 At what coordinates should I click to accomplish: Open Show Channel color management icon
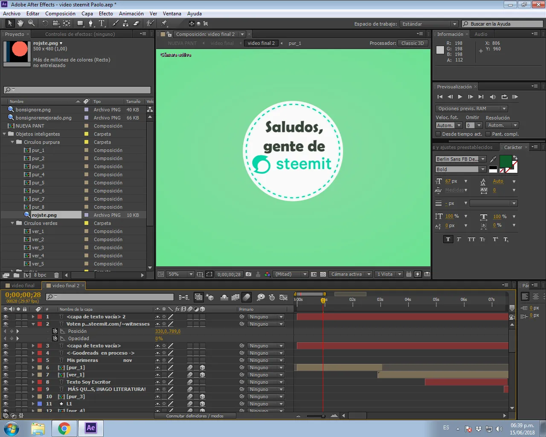pyautogui.click(x=267, y=274)
